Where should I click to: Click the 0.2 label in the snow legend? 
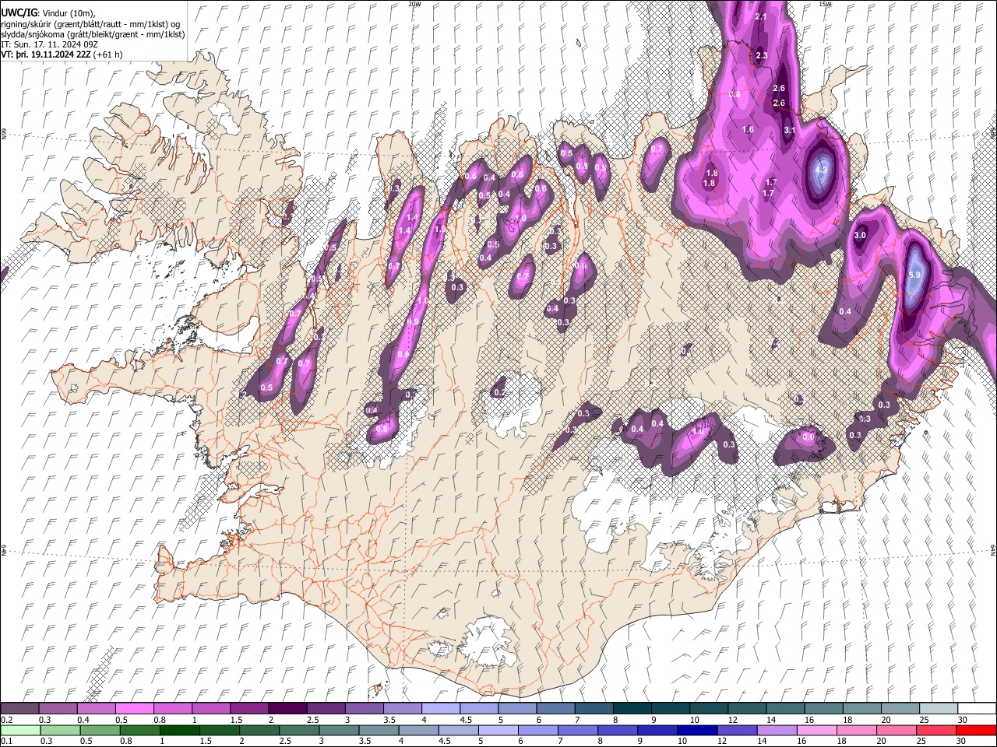coord(6,720)
